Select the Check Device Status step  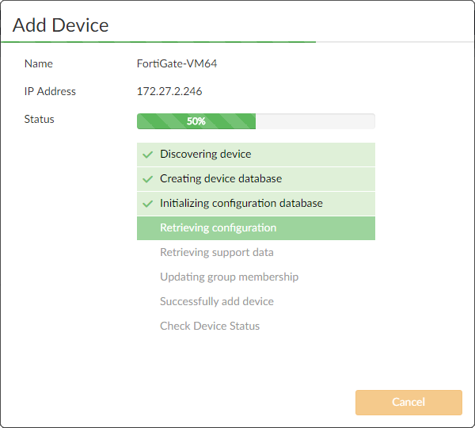(x=209, y=327)
